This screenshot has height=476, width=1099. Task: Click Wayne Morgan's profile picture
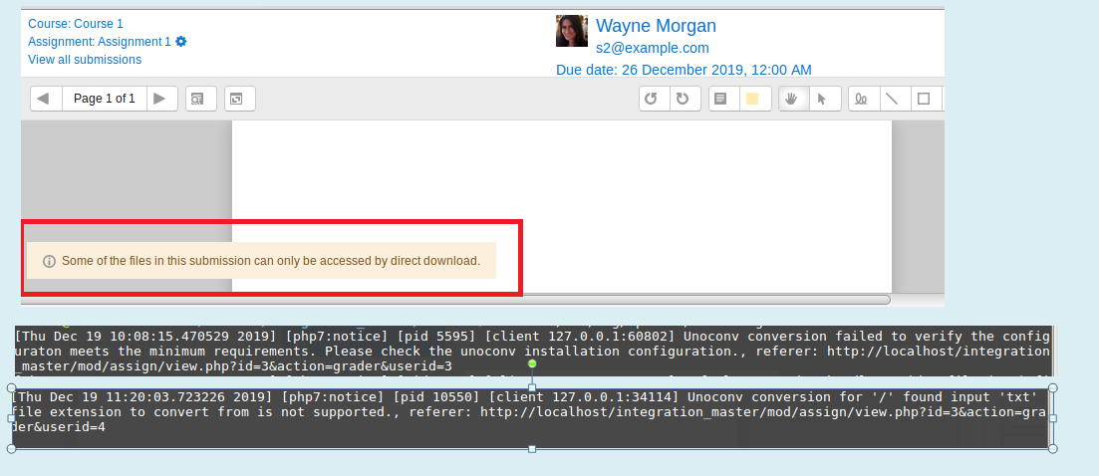click(x=572, y=31)
